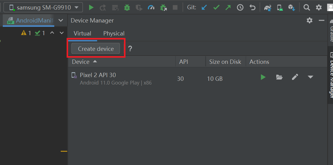Viewport: 333px width, 165px height.
Task: Expand the editor tabs list chevron
Action: (61, 20)
